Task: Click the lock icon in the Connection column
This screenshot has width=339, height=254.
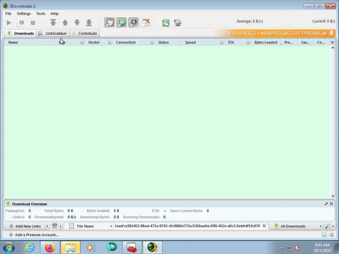Action: point(152,42)
